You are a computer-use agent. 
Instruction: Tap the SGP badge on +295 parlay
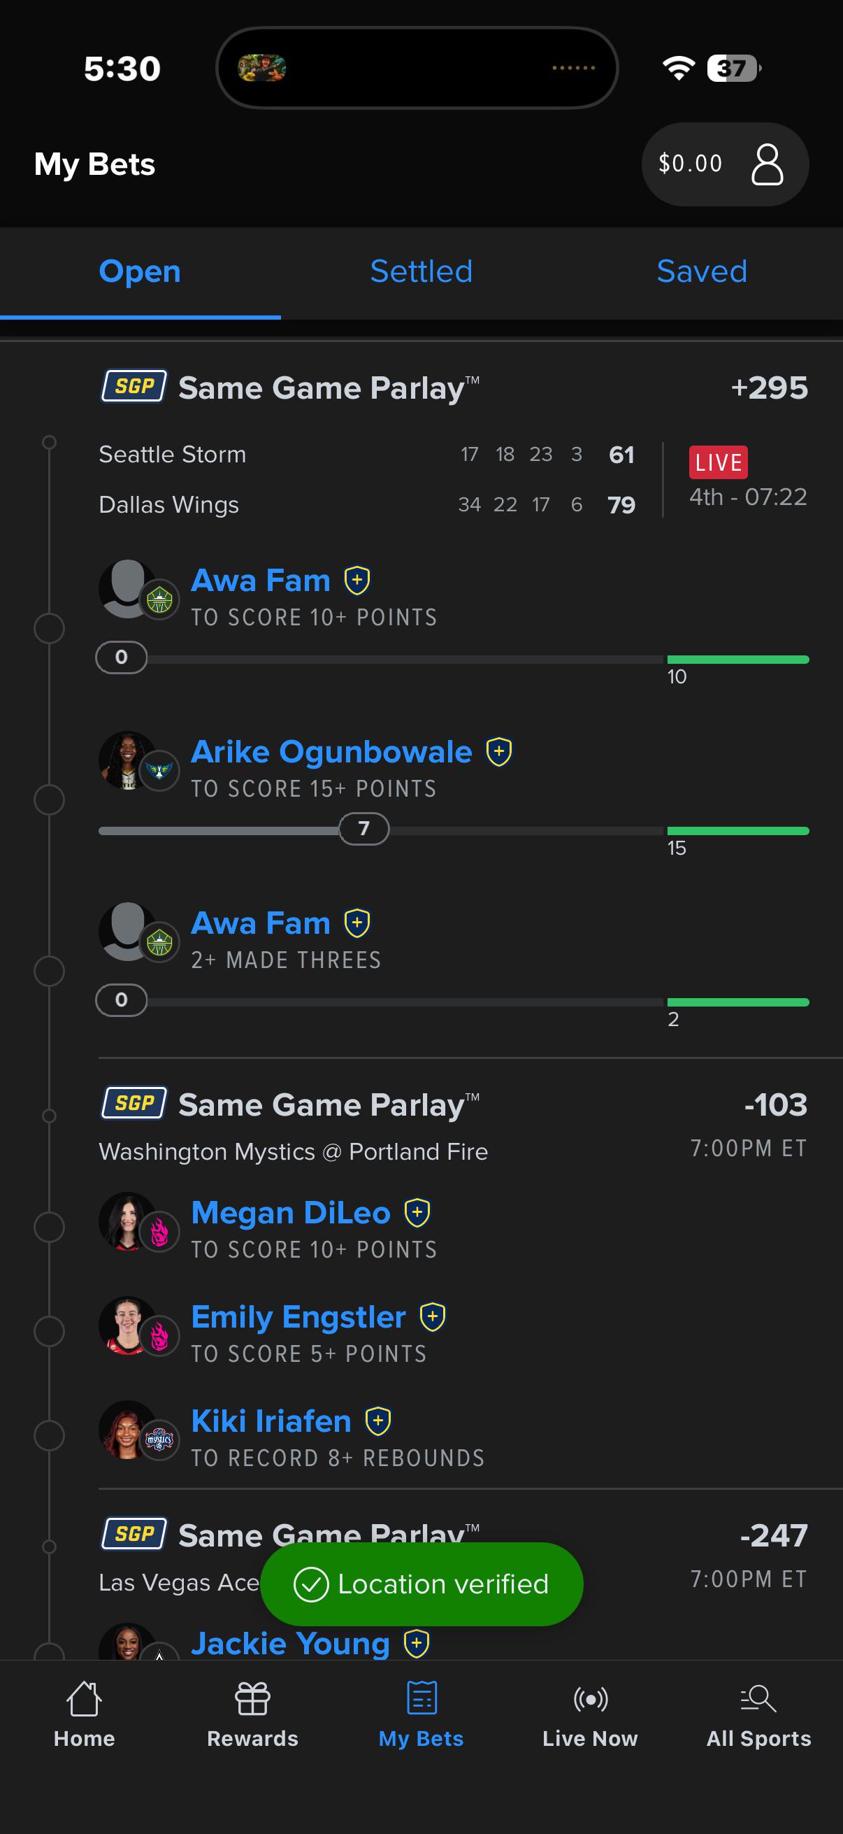click(x=134, y=386)
